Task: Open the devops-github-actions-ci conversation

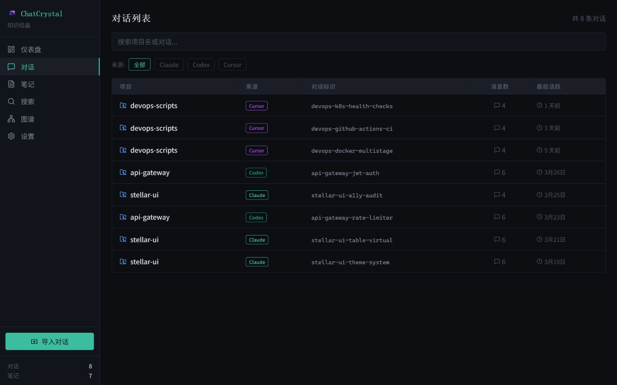Action: click(x=352, y=128)
